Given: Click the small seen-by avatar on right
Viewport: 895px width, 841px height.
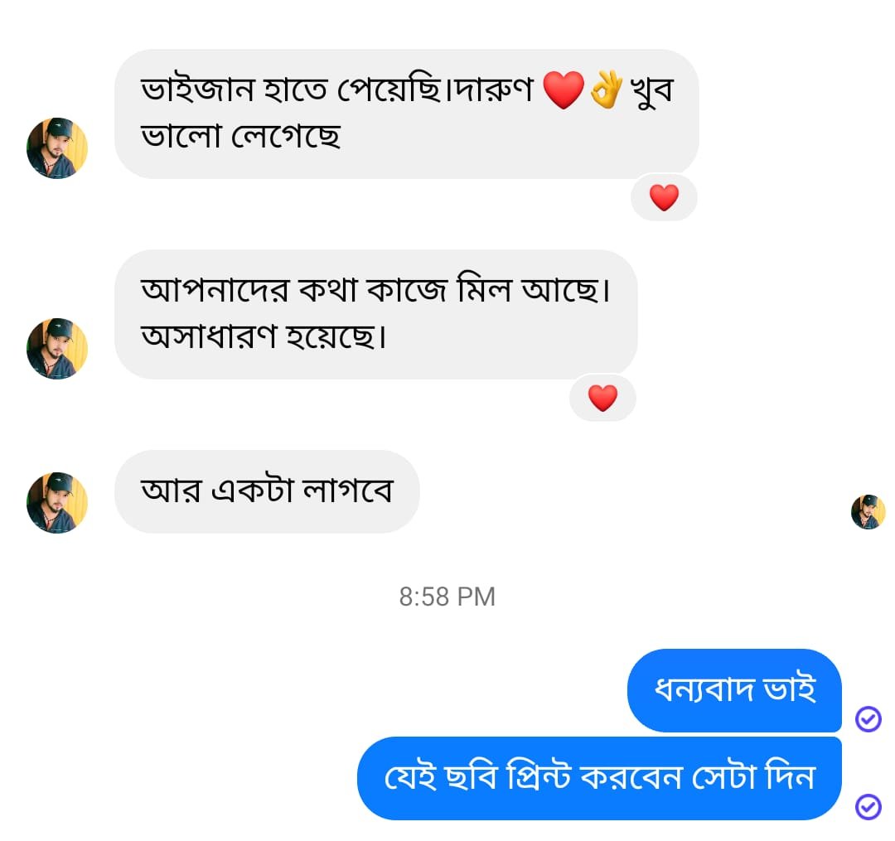Looking at the screenshot, I should [x=868, y=512].
